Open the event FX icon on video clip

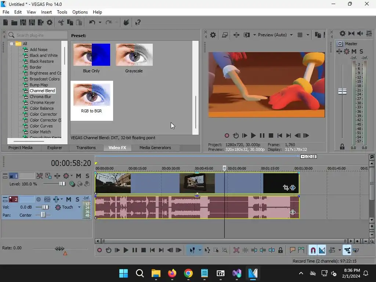(293, 188)
